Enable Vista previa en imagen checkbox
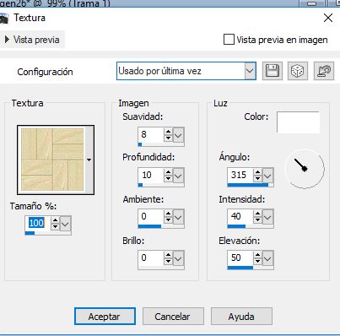340x336 pixels. tap(229, 40)
